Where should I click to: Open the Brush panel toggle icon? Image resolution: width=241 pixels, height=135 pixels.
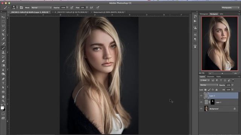click(21, 7)
